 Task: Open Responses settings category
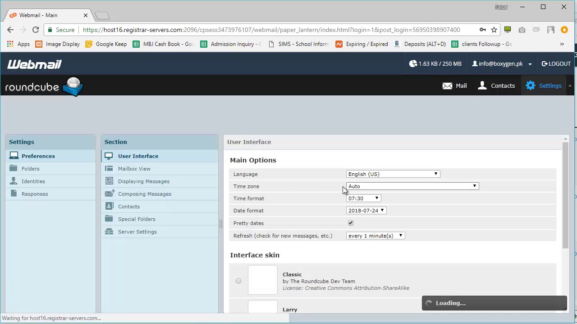click(x=50, y=194)
